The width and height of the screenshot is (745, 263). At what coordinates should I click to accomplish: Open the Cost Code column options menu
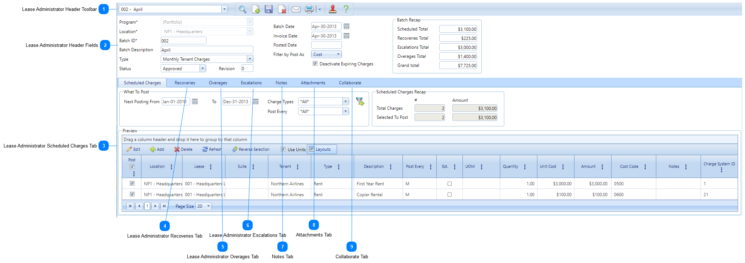tap(645, 167)
